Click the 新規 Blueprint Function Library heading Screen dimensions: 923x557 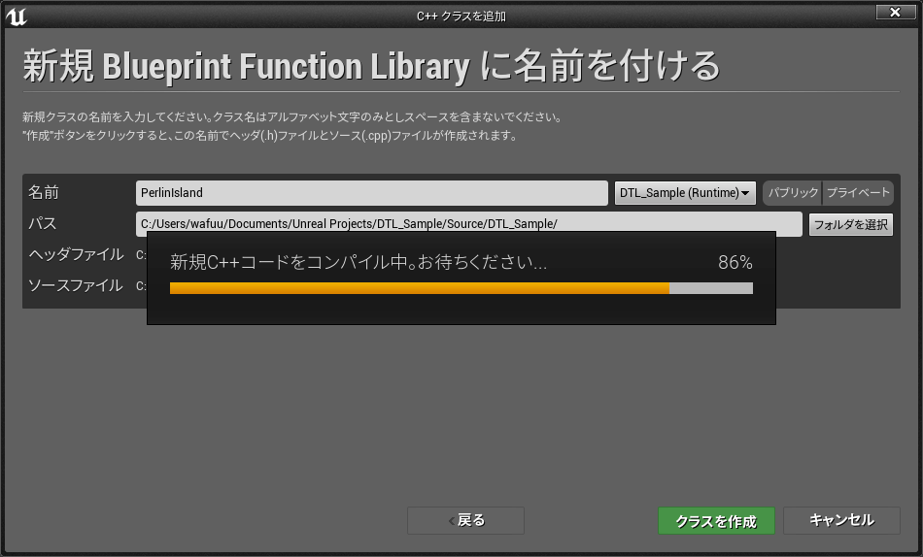click(x=371, y=67)
